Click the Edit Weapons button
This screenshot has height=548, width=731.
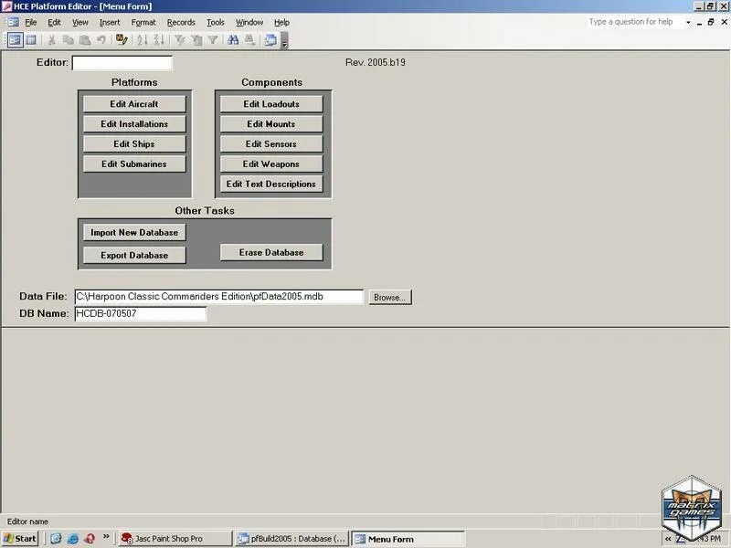coord(271,164)
